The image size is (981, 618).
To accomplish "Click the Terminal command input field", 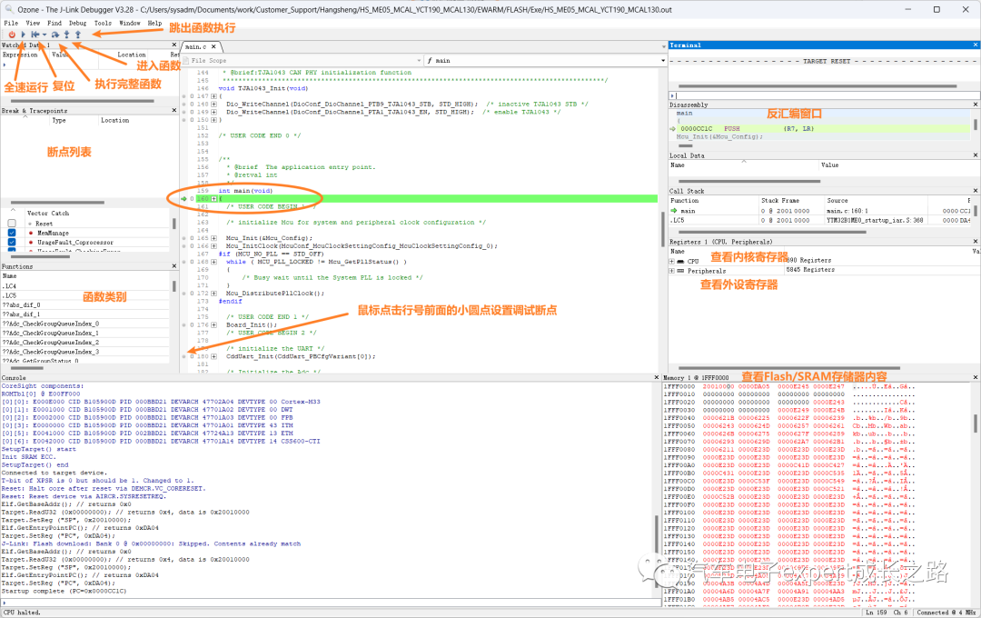I will coord(823,95).
